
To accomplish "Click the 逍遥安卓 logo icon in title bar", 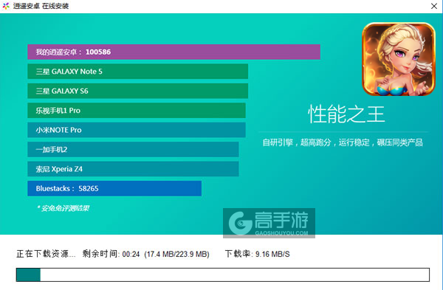I will point(6,6).
